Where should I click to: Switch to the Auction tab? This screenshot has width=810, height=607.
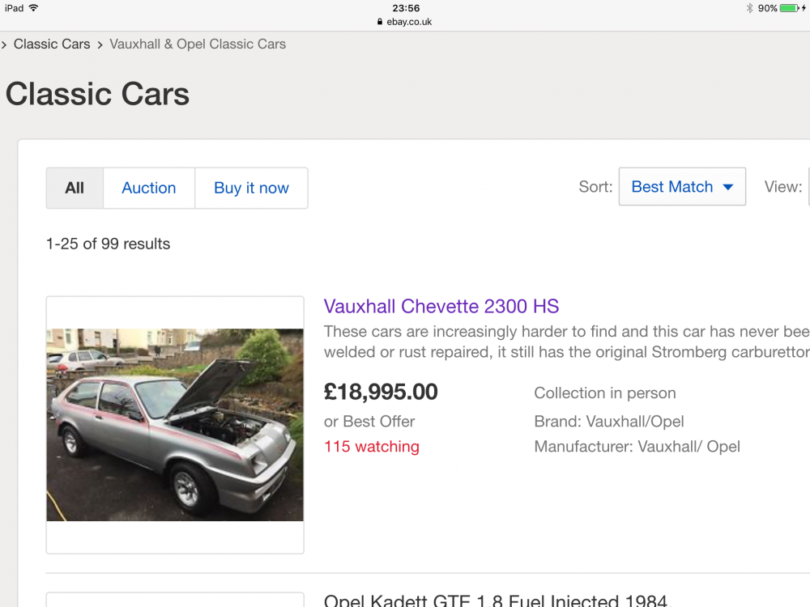click(149, 188)
